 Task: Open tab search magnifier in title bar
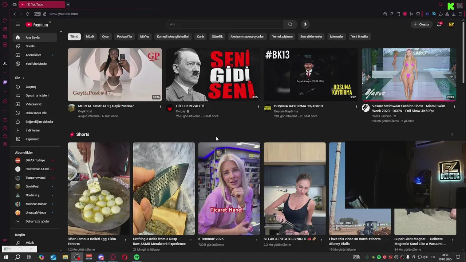(x=441, y=5)
